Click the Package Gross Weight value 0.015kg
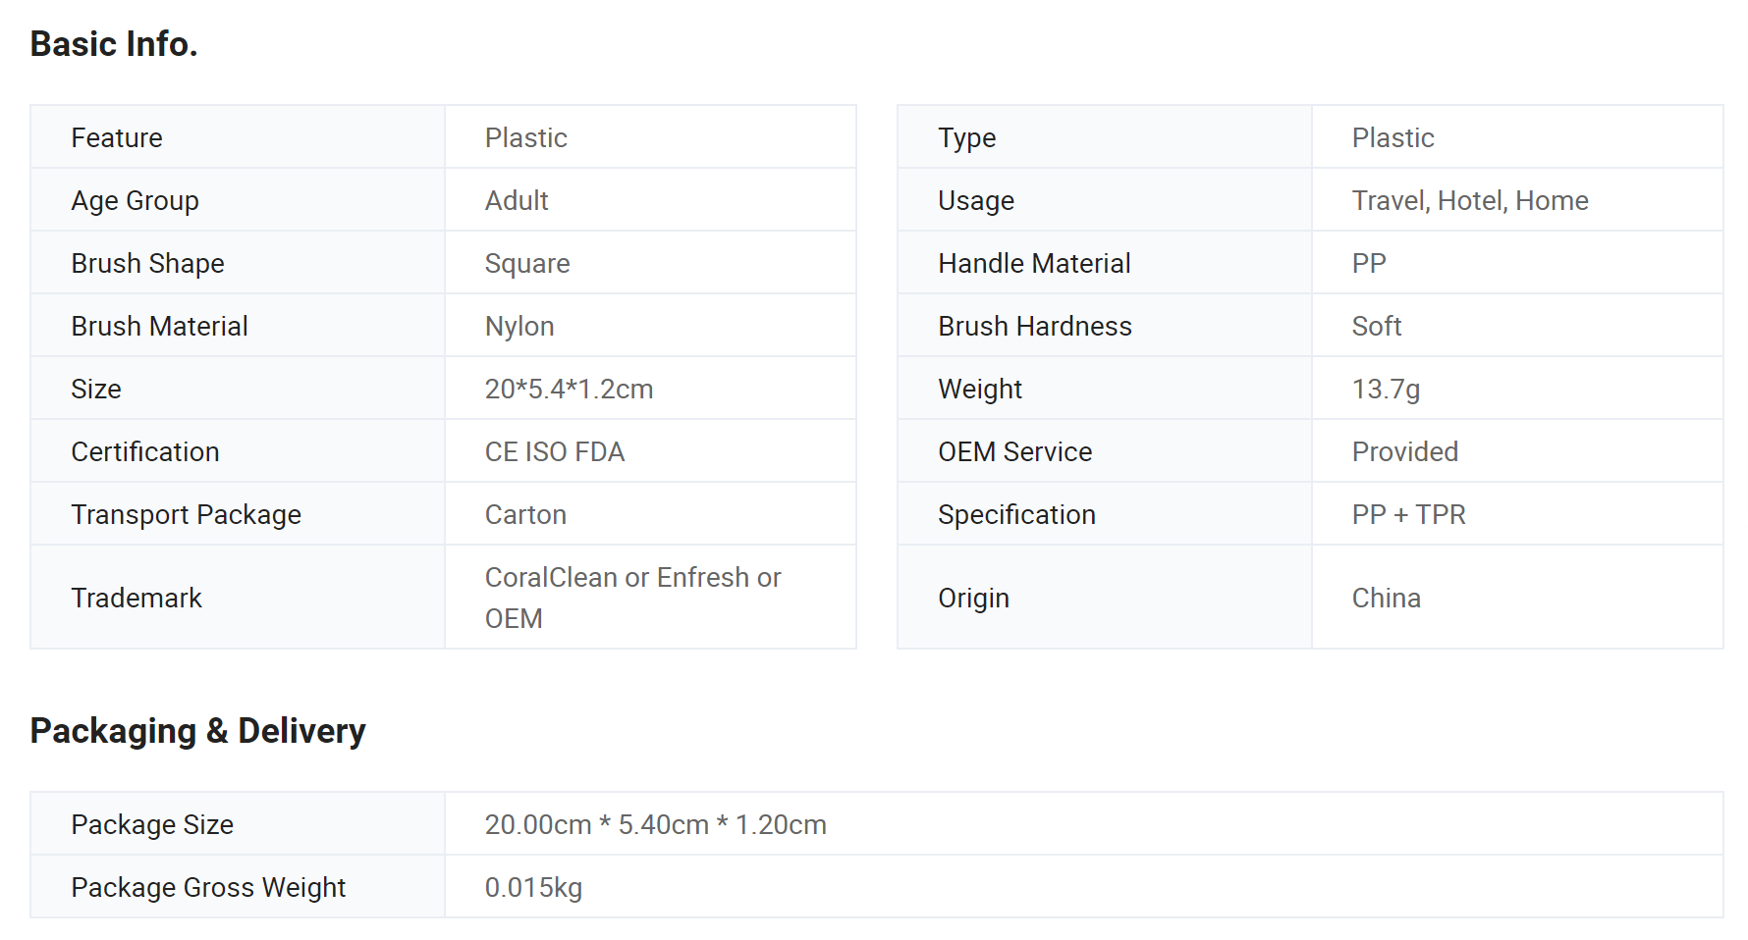1748x940 pixels. [x=533, y=888]
